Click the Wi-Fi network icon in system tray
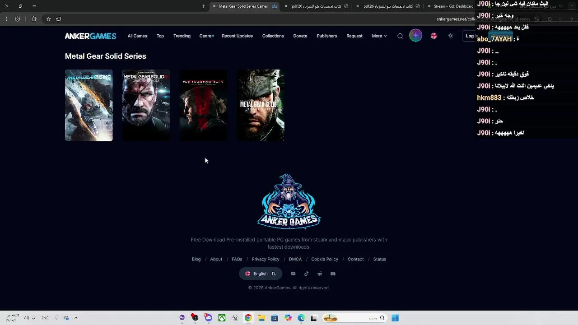The image size is (578, 325). coord(33,318)
